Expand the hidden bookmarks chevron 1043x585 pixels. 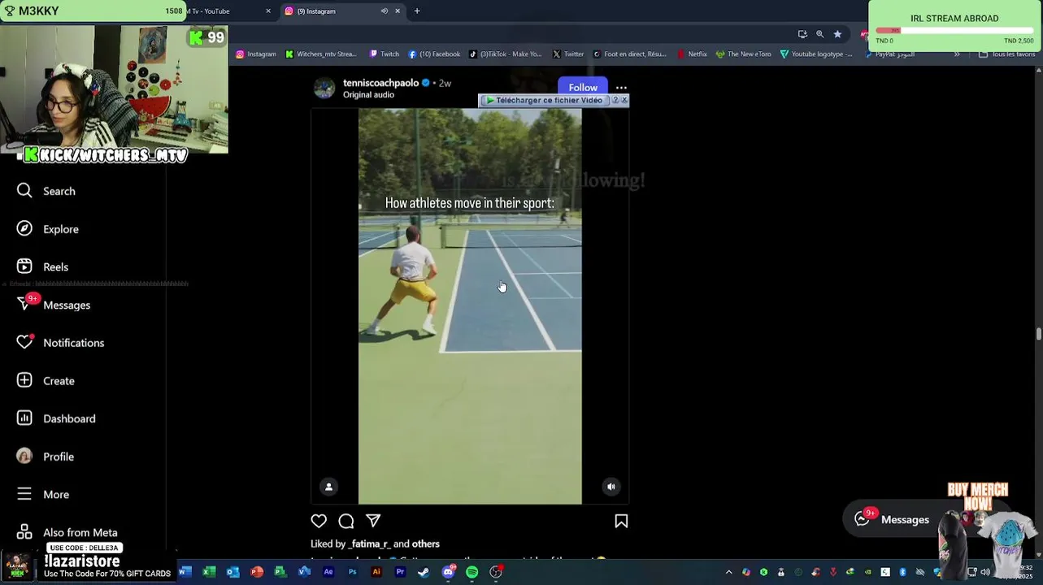957,54
